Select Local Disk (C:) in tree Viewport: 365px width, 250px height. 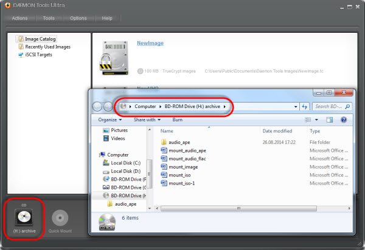pos(122,163)
